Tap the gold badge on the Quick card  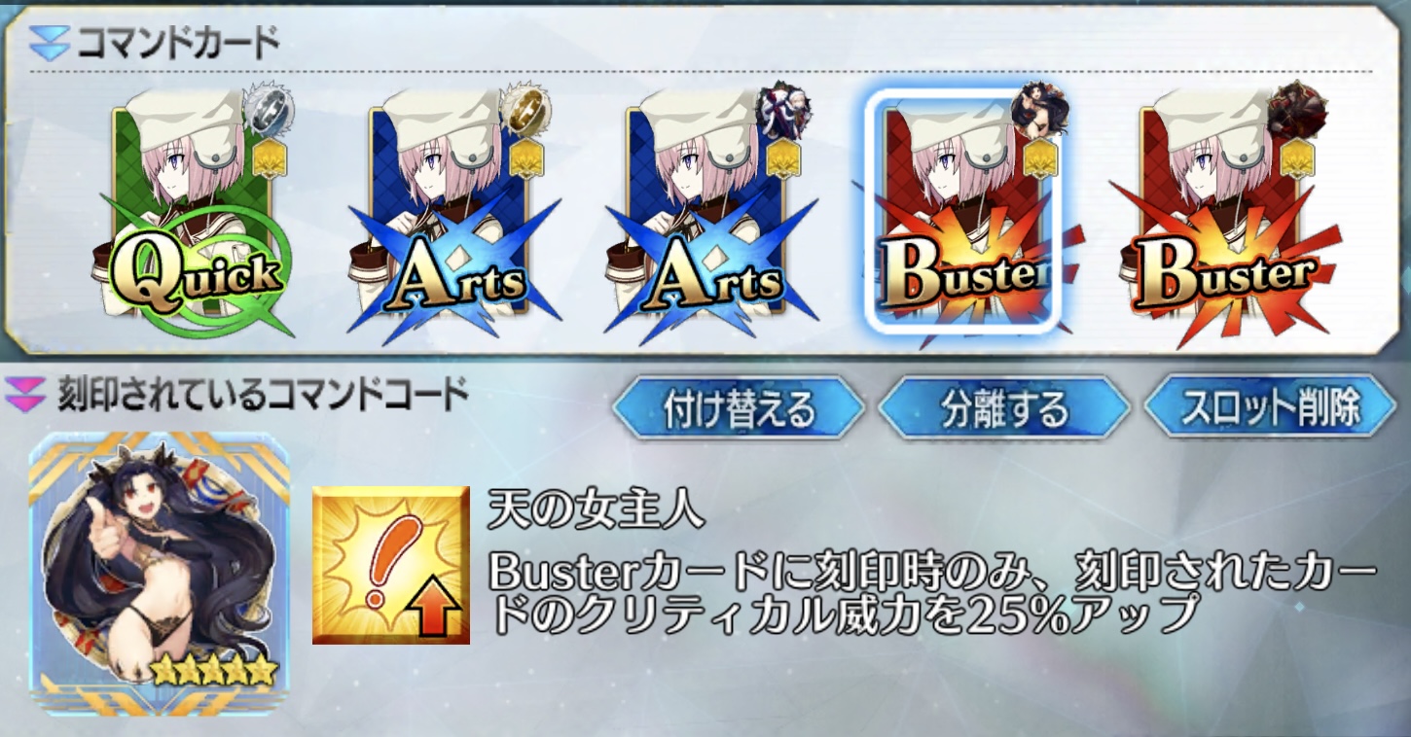269,158
